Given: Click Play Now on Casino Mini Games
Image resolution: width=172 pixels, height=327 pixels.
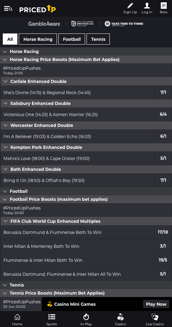Looking at the screenshot, I should coord(156,304).
